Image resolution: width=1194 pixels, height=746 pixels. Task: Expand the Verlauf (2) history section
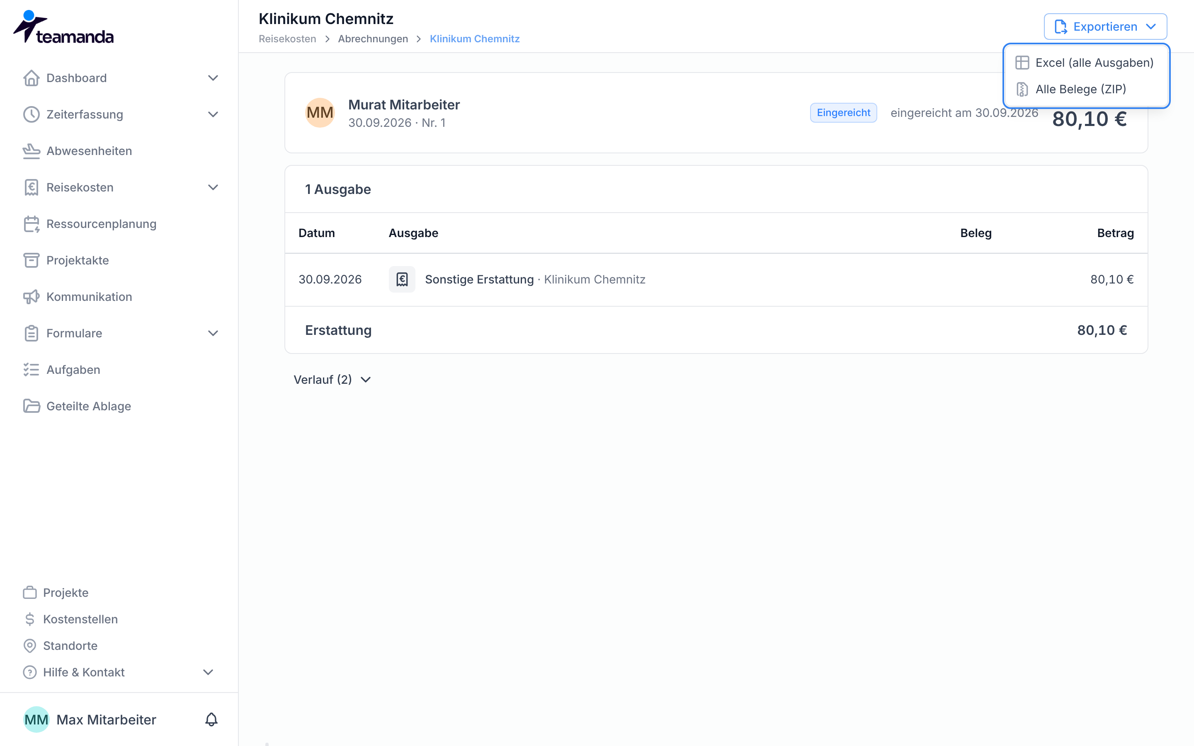(x=332, y=379)
